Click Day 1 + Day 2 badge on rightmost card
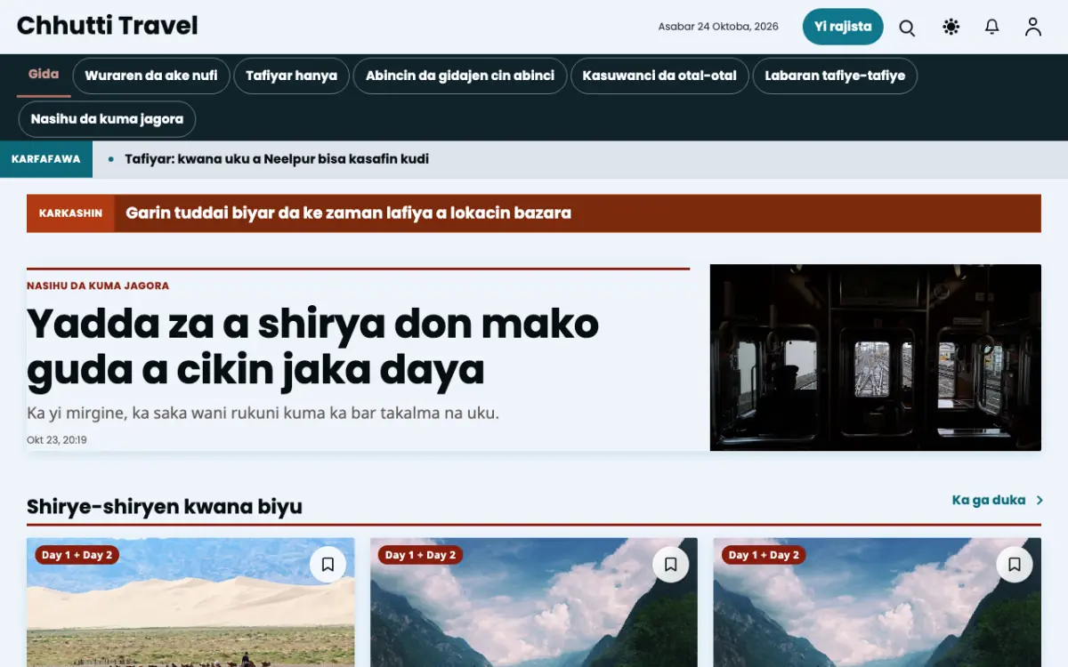 pyautogui.click(x=764, y=555)
